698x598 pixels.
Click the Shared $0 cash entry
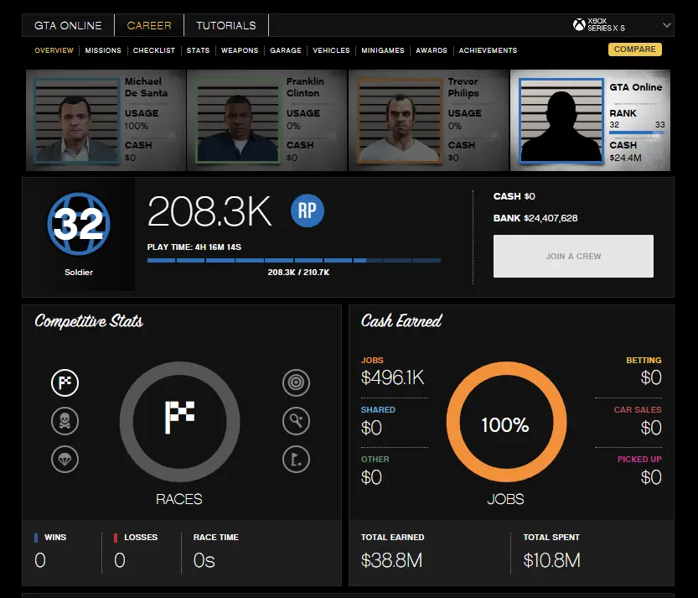378,421
